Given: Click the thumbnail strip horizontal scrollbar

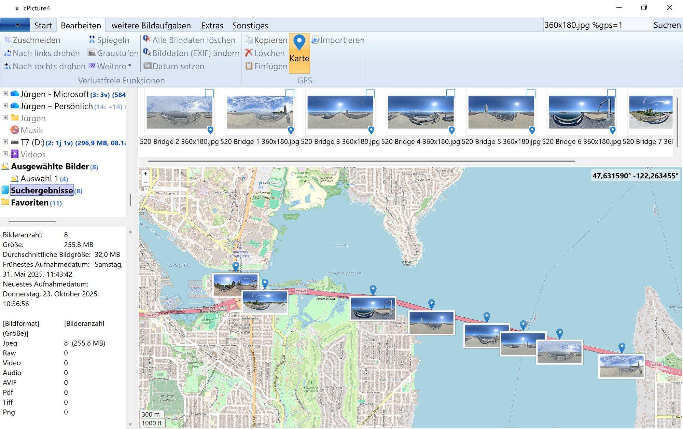Looking at the screenshot, I should tap(361, 161).
